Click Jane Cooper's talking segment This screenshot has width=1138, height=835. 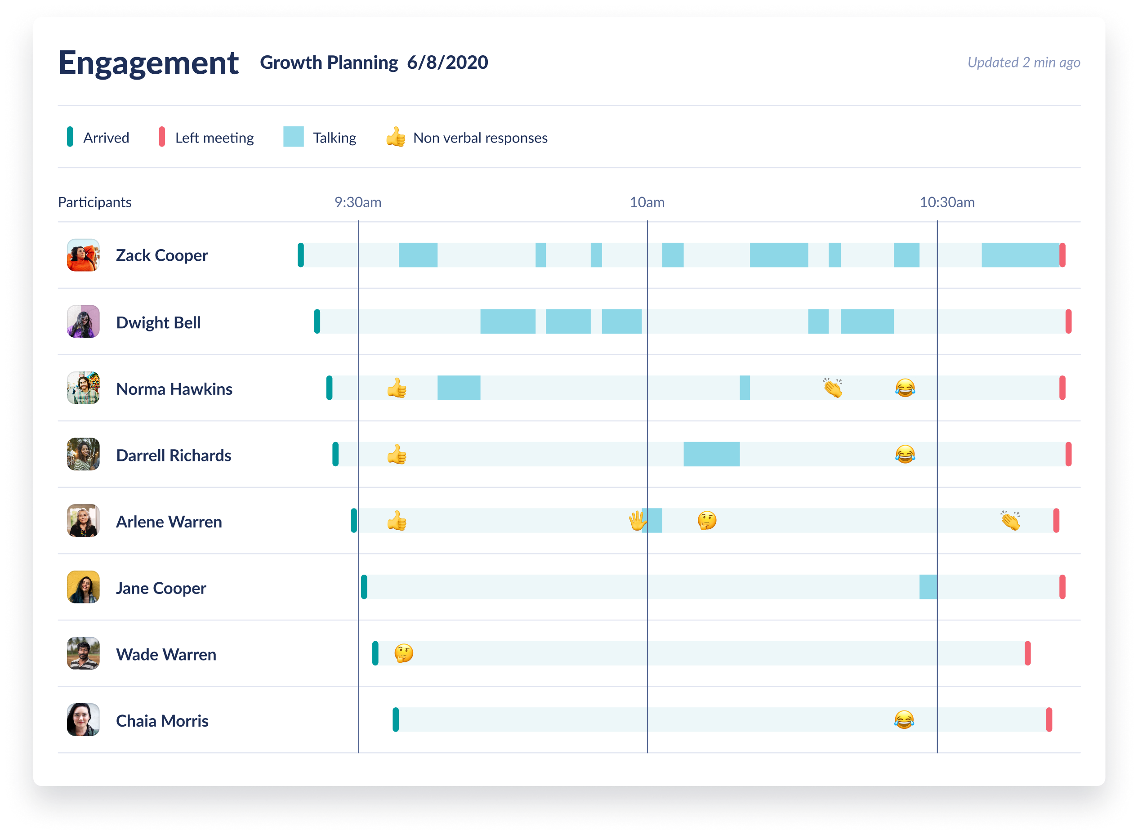[928, 587]
